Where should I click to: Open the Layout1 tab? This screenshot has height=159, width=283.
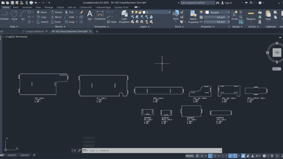(x=12, y=155)
